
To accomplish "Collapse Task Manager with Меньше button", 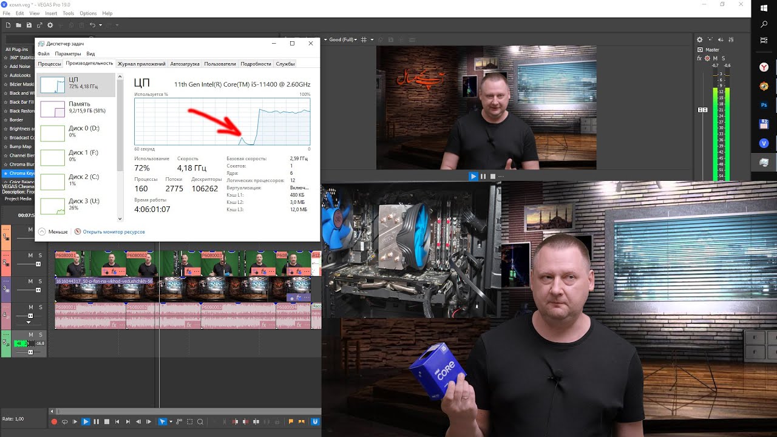I will pyautogui.click(x=53, y=232).
